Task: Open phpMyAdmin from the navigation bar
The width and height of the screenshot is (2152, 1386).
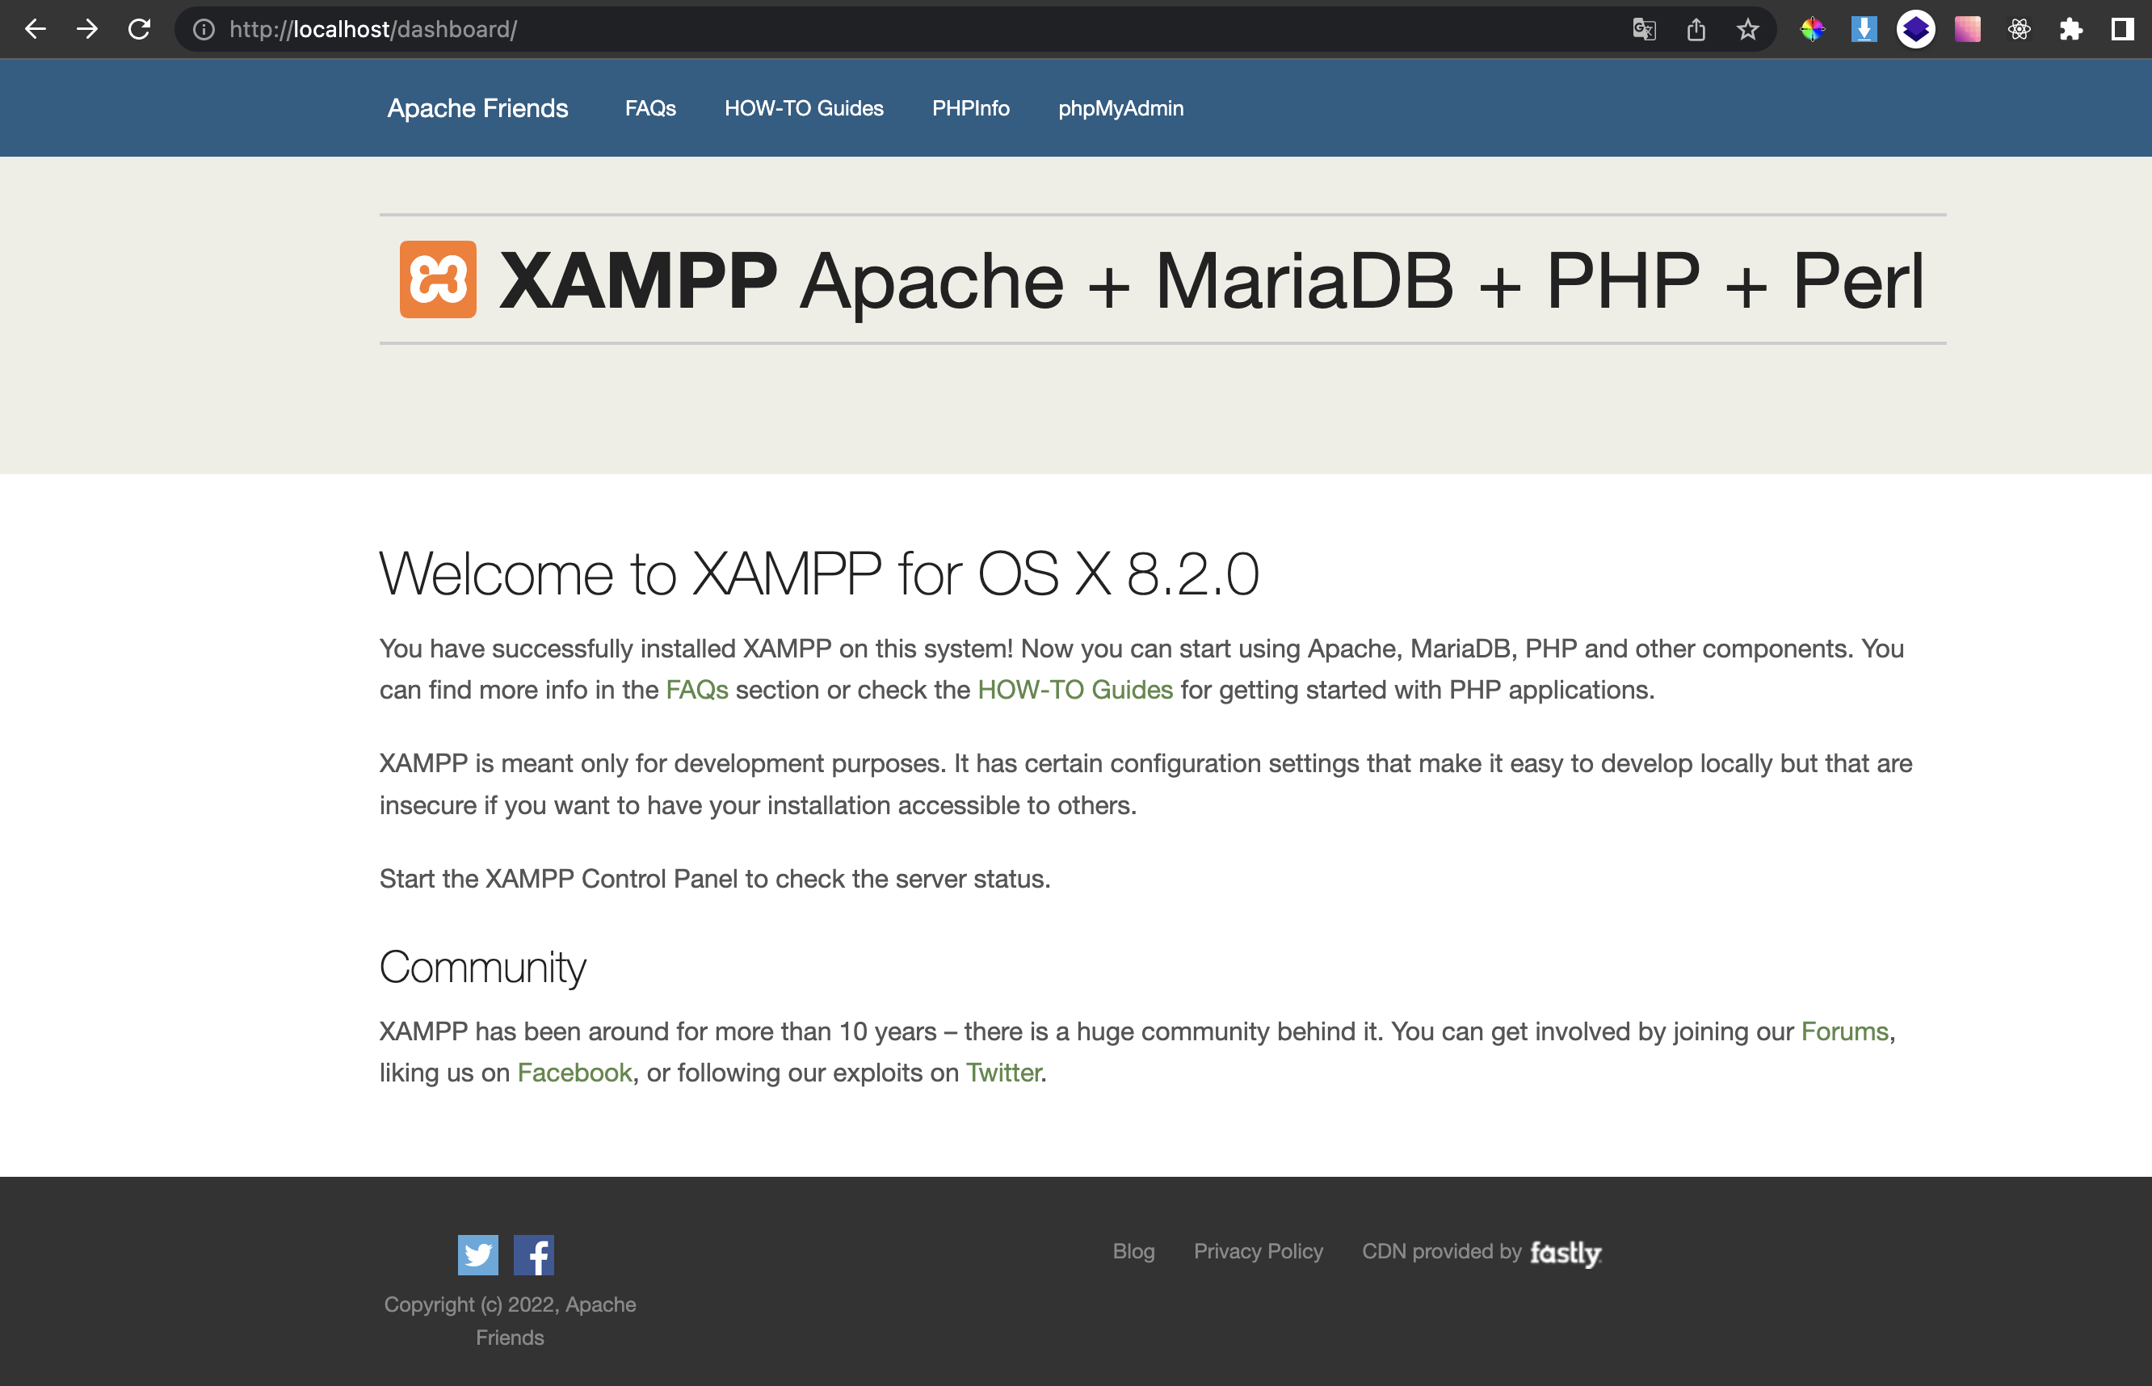Action: coord(1120,108)
